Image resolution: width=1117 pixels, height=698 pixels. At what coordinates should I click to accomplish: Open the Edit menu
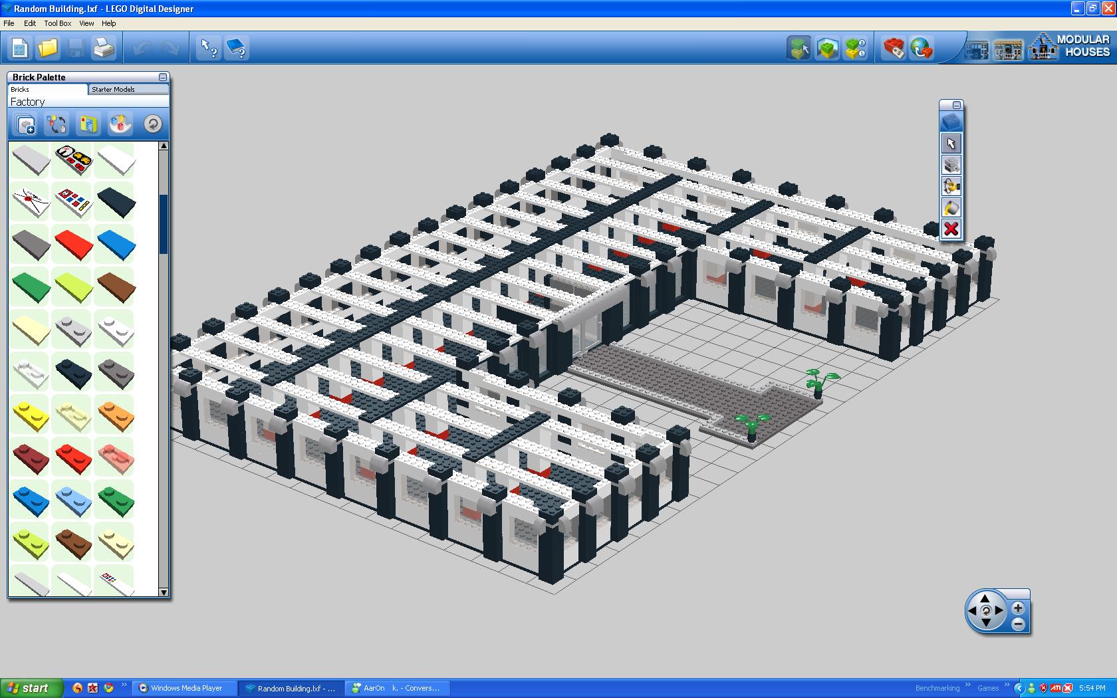(30, 23)
